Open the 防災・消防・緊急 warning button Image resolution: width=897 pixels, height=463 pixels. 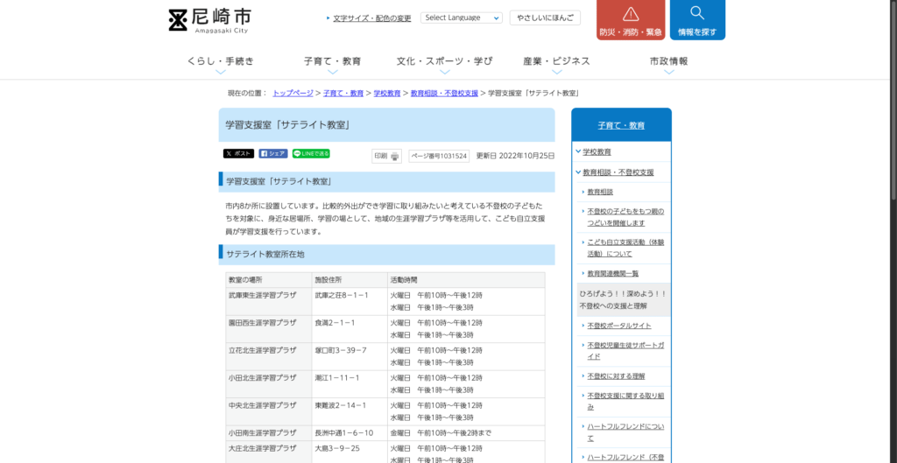631,20
